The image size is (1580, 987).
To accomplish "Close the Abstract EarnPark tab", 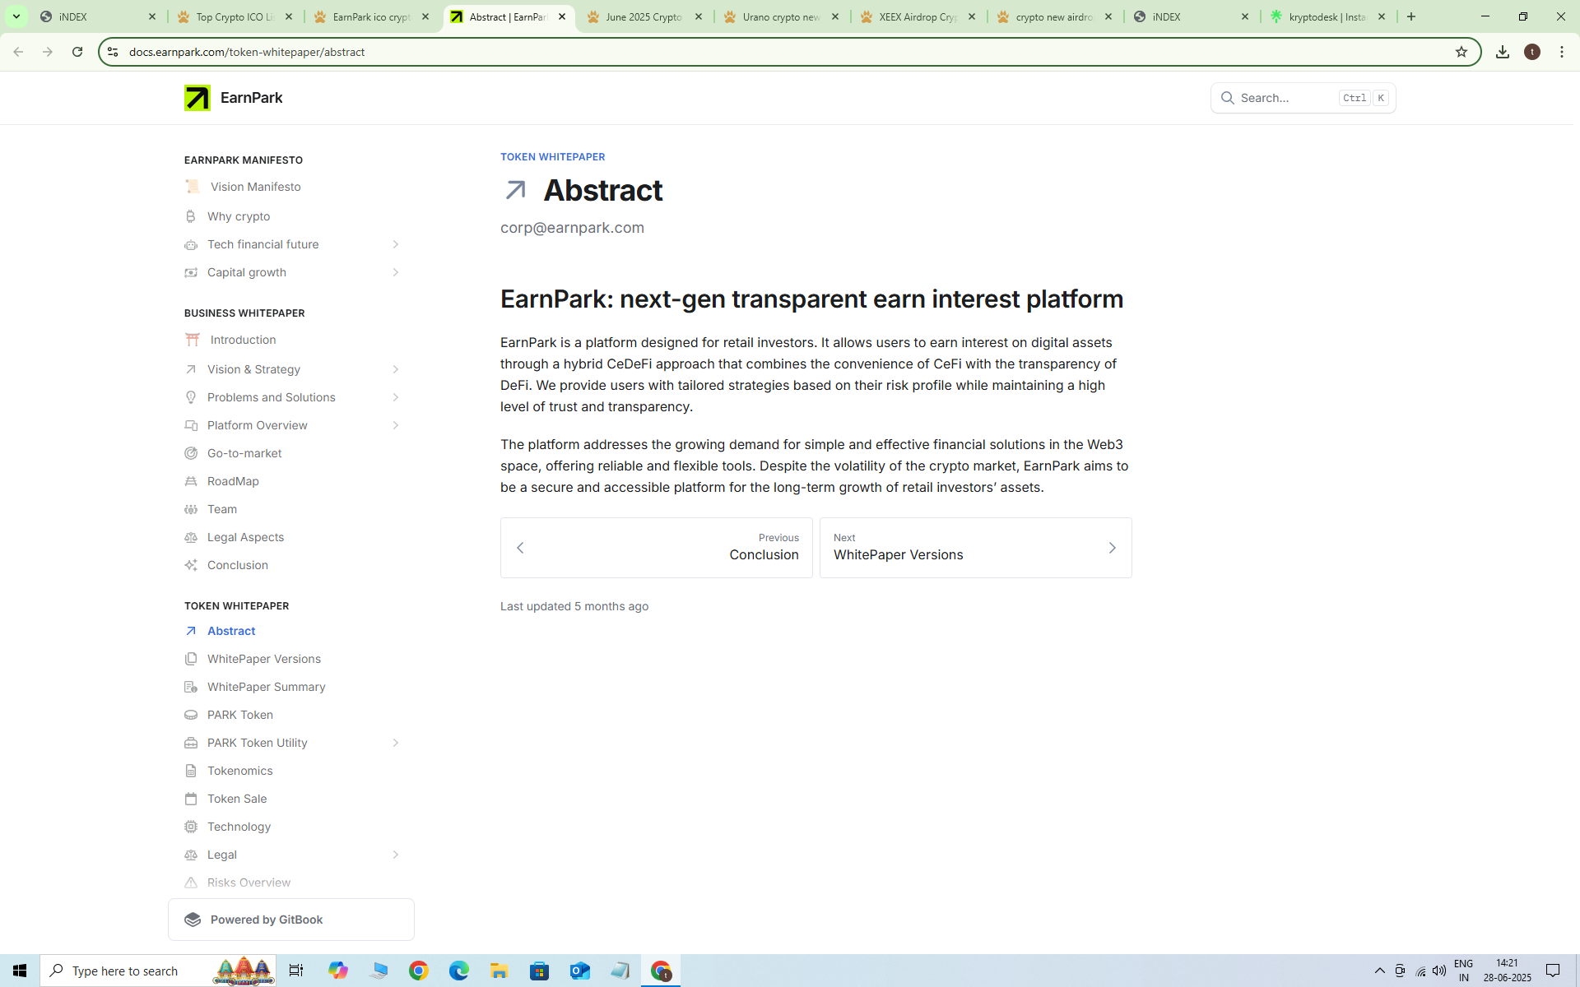I will pyautogui.click(x=562, y=16).
